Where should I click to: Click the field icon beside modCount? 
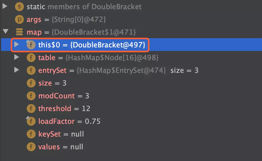point(31,96)
